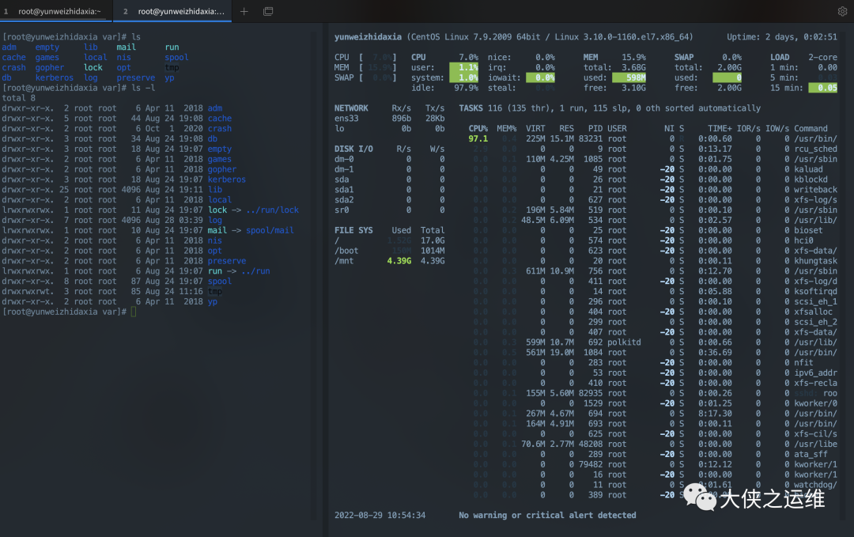Click the highlighted 4.39G used value for /mnt
This screenshot has height=537, width=854.
(400, 260)
